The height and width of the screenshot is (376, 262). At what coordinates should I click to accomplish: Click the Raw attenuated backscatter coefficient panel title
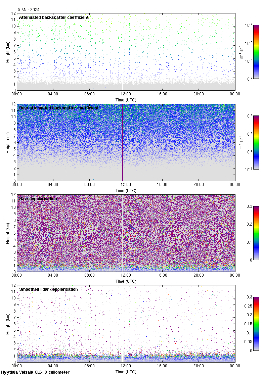point(59,108)
